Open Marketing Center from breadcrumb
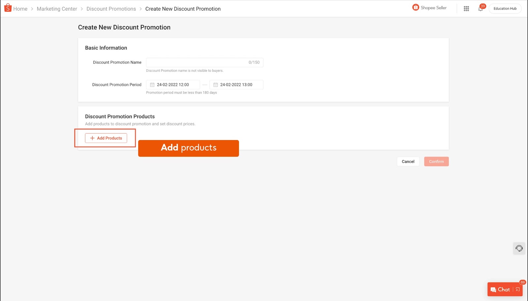This screenshot has height=301, width=528. click(x=56, y=9)
